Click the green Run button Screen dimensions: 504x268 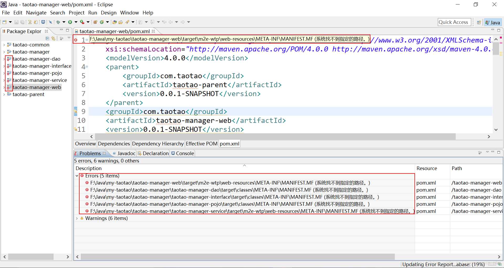pyautogui.click(x=70, y=22)
